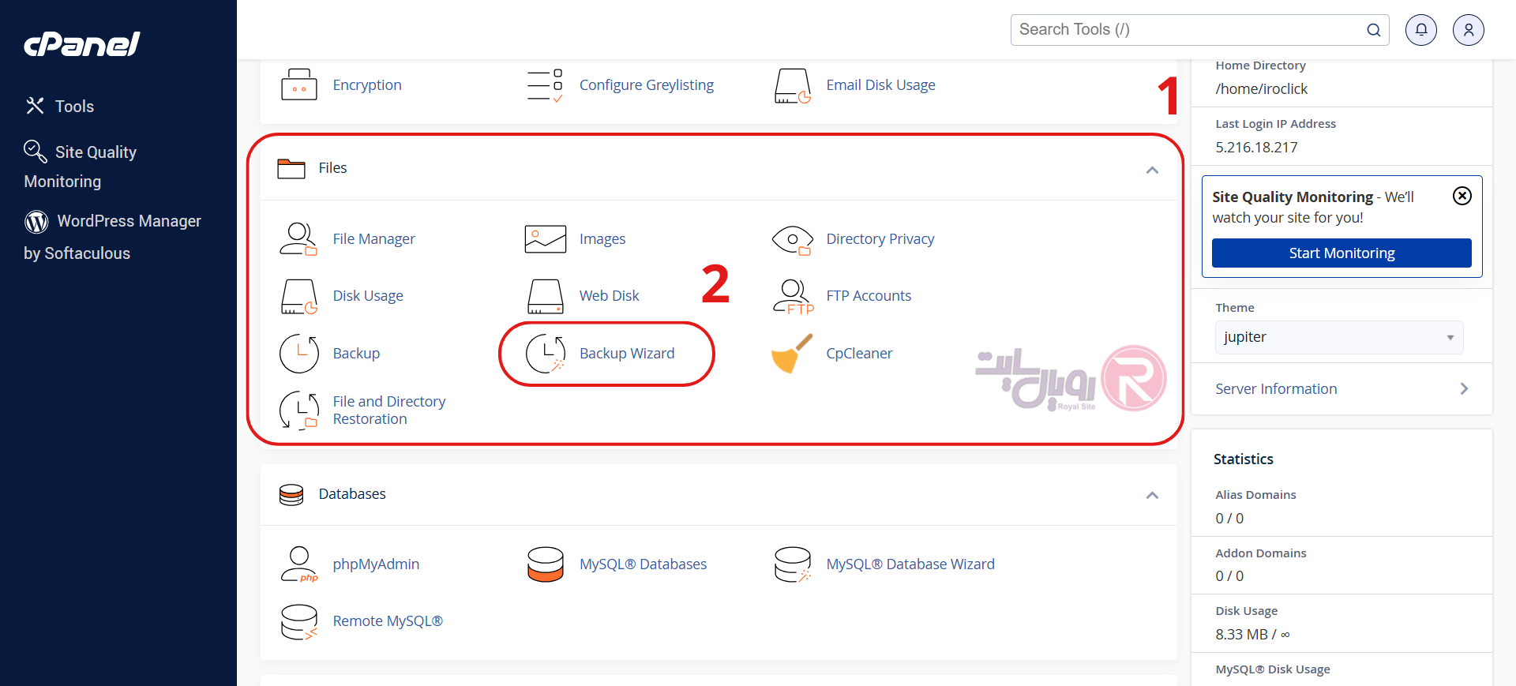Open the CpCleaner broom icon
This screenshot has width=1516, height=686.
click(792, 354)
